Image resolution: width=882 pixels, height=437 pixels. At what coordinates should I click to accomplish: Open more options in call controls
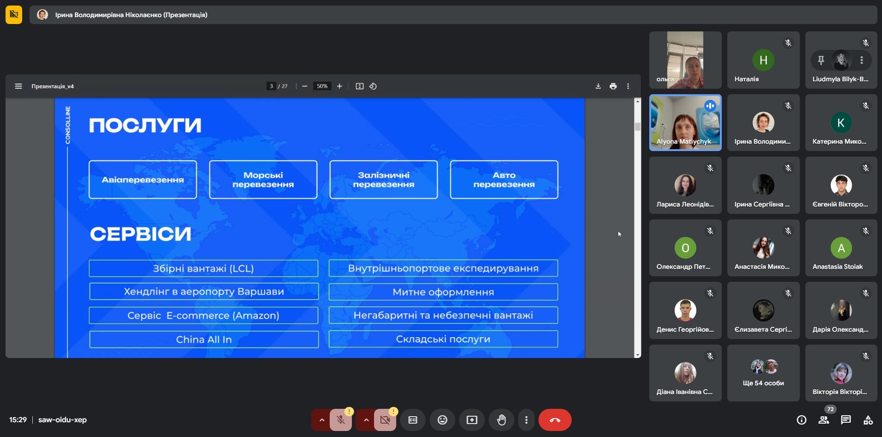pyautogui.click(x=526, y=420)
